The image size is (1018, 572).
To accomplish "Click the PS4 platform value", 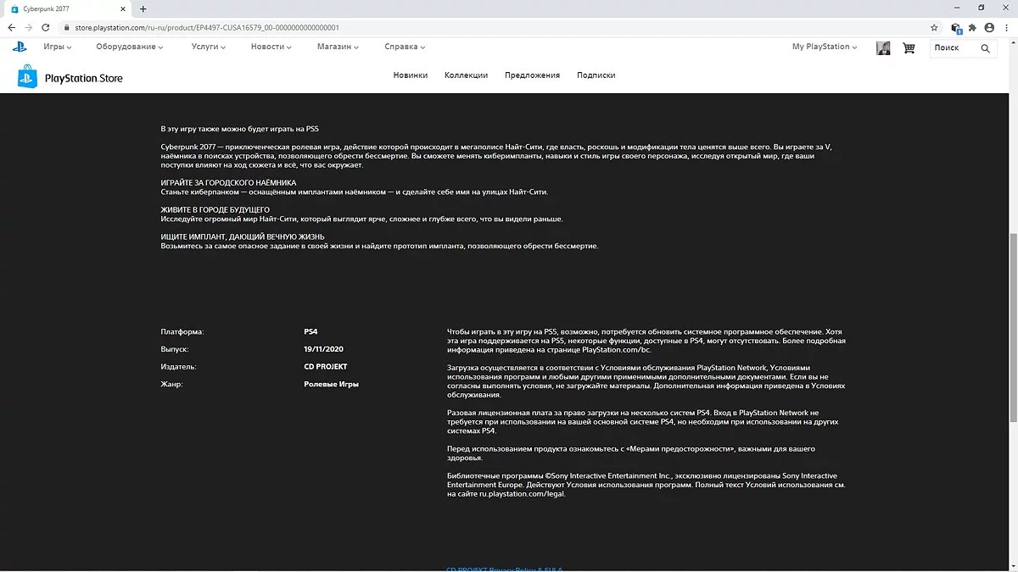I will tap(310, 332).
